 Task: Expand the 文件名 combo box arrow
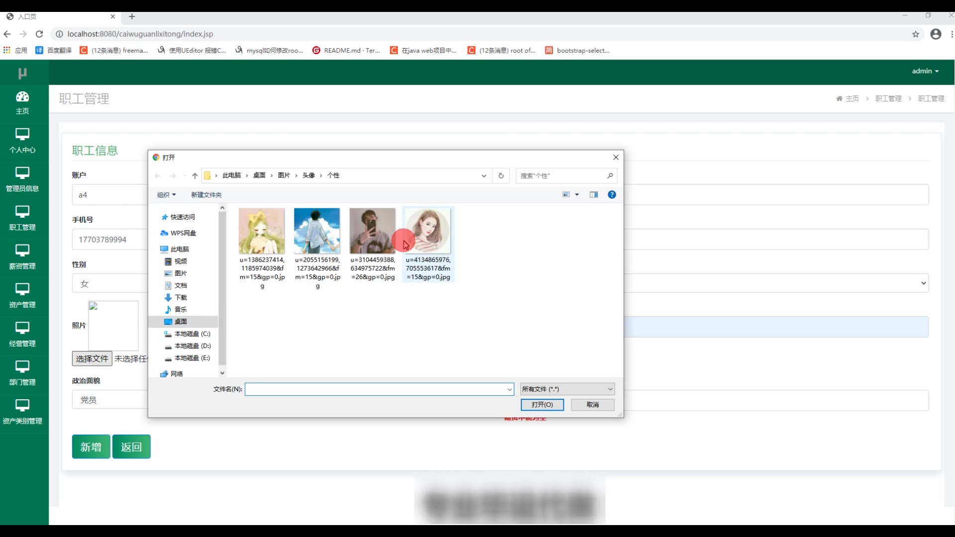click(x=509, y=389)
